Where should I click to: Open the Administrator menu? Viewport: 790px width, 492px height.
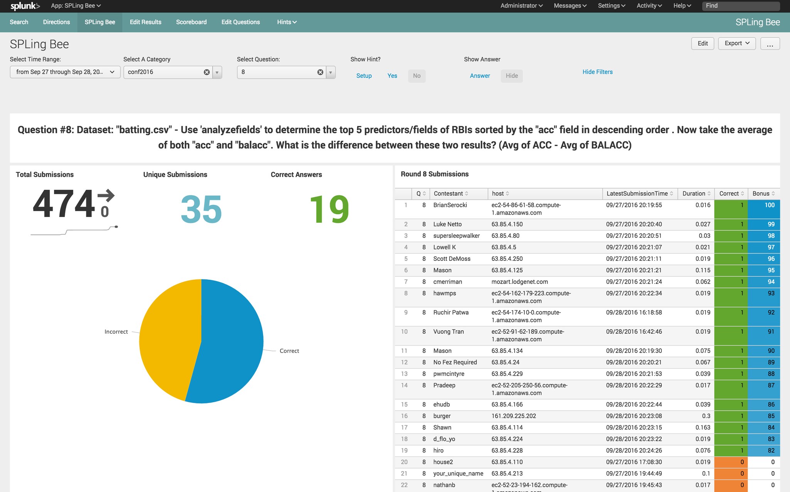pyautogui.click(x=522, y=6)
